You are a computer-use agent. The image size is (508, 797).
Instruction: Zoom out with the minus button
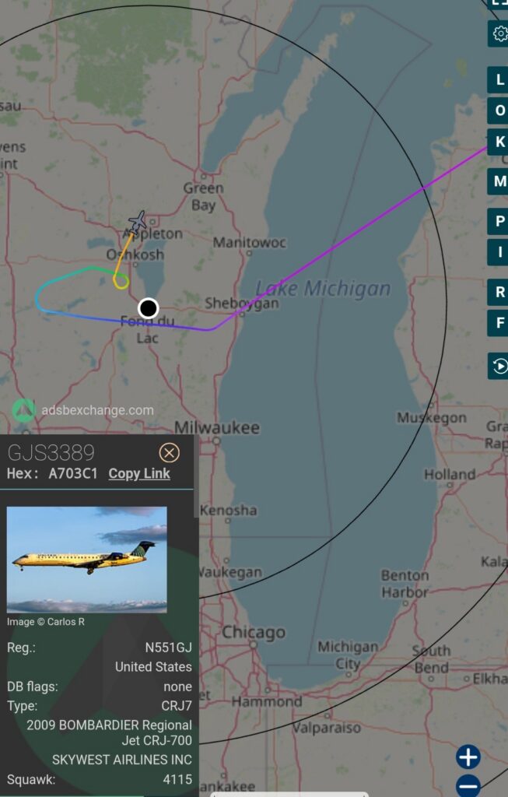tap(468, 786)
